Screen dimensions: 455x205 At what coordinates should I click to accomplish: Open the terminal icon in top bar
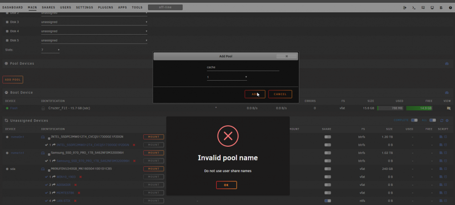click(x=414, y=8)
